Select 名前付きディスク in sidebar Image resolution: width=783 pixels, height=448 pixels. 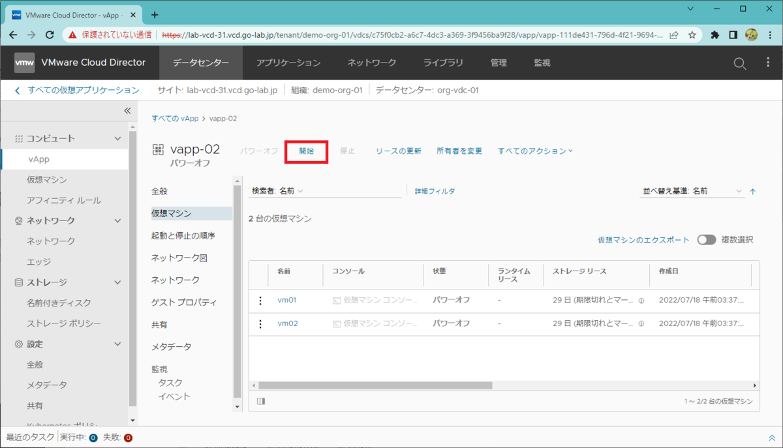[x=59, y=303]
